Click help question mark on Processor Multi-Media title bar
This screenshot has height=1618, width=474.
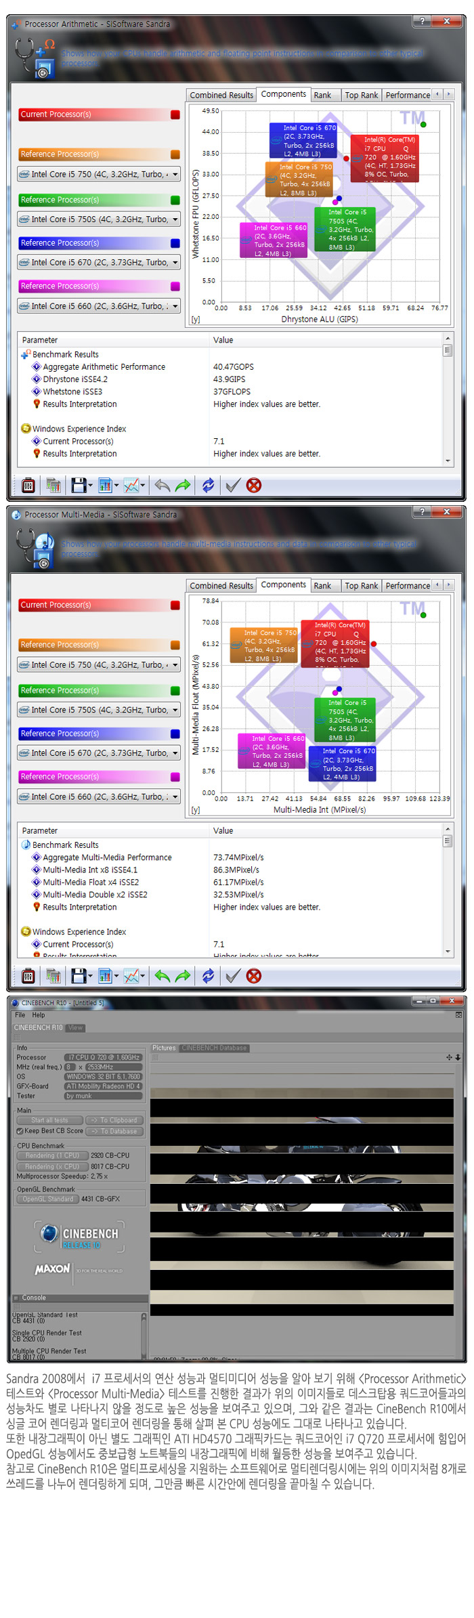pos(423,511)
